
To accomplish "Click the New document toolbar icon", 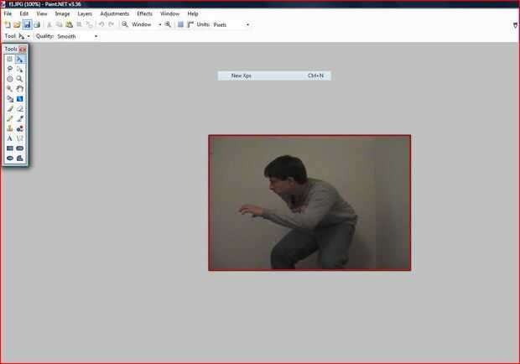I will tap(8, 24).
